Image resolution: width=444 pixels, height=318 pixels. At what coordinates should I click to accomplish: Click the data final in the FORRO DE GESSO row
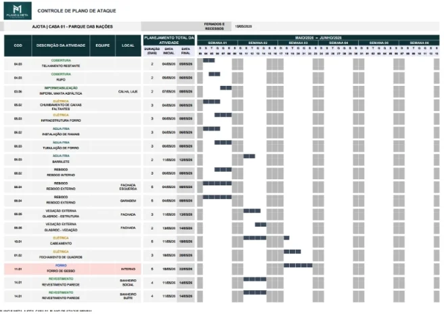[185, 269]
